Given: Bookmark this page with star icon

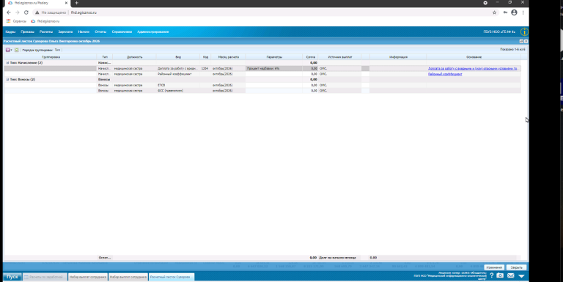Looking at the screenshot, I should (494, 12).
